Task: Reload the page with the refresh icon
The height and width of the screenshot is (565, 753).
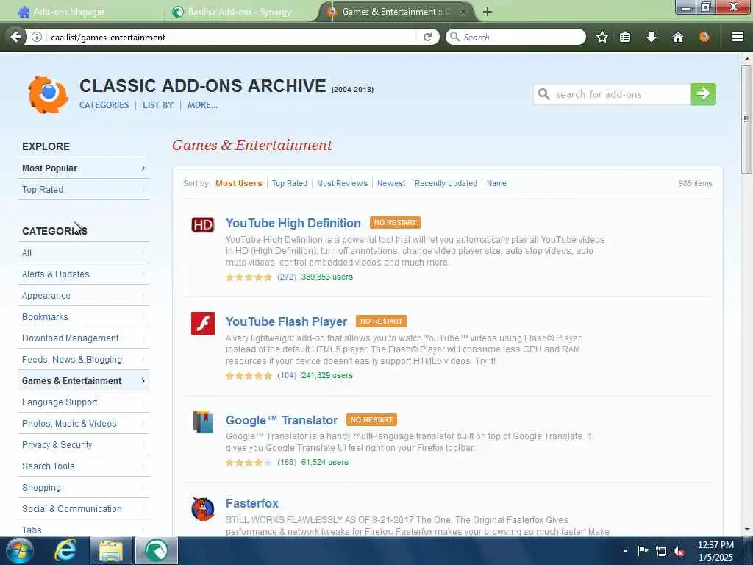Action: (x=427, y=37)
